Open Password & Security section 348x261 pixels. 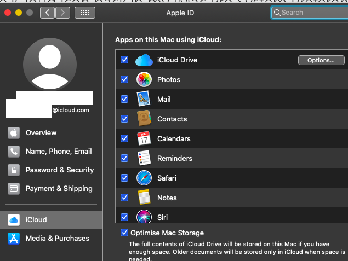pyautogui.click(x=51, y=170)
